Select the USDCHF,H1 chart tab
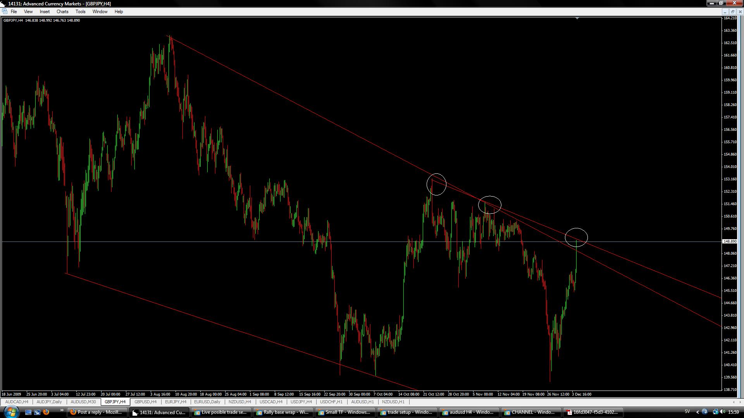 tap(331, 402)
